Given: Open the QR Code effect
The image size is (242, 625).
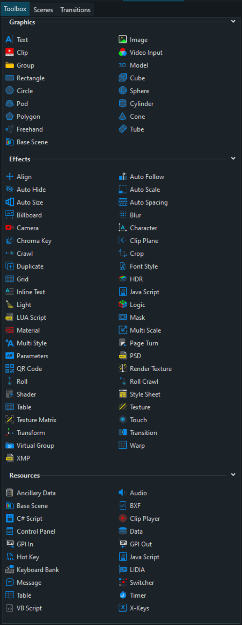Looking at the screenshot, I should [x=29, y=369].
